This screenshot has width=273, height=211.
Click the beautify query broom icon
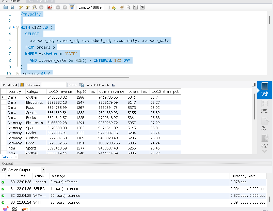pos(122,7)
